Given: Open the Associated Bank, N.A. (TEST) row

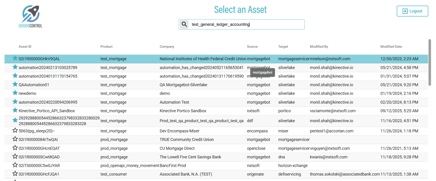Looking at the screenshot, I should tap(186, 174).
